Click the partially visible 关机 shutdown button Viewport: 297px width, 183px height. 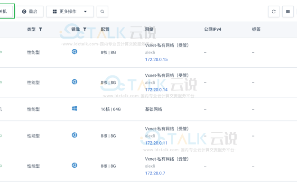(x=6, y=11)
